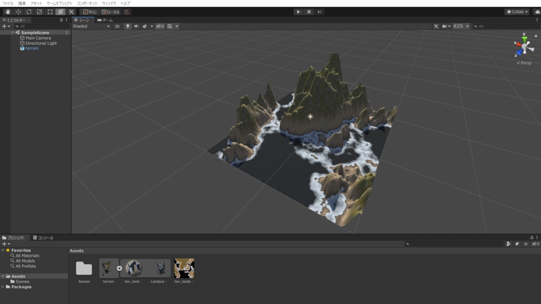Screen dimensions: 541x304
Task: Open the ゲームオブジェクト menu
Action: 60,3
